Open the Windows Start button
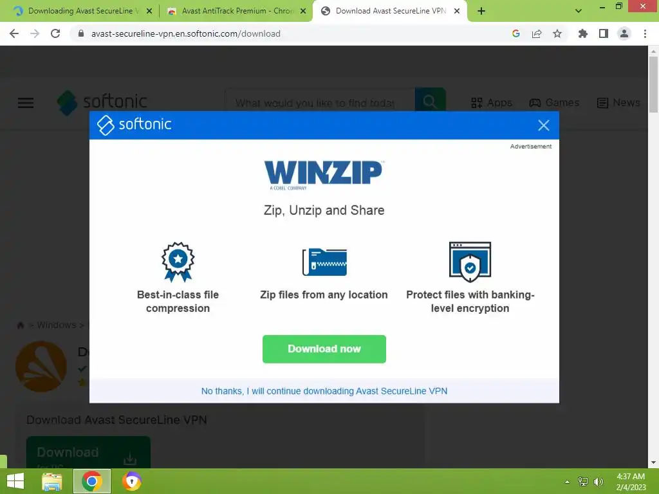 [x=15, y=481]
